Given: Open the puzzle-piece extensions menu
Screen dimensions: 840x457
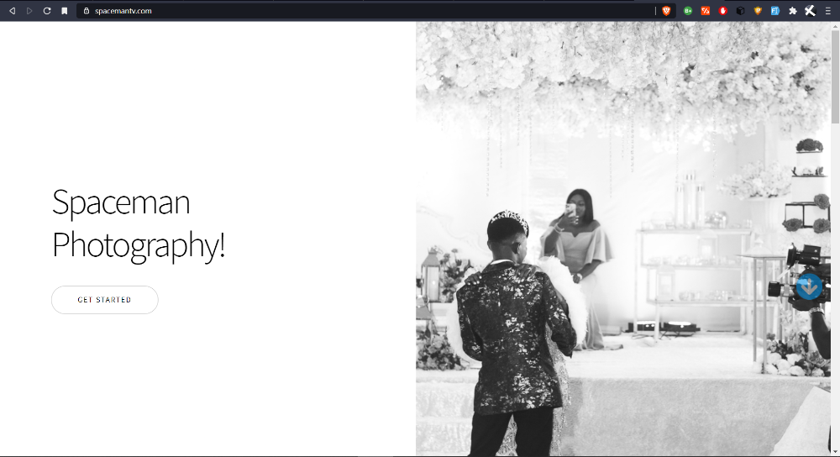Looking at the screenshot, I should click(793, 11).
